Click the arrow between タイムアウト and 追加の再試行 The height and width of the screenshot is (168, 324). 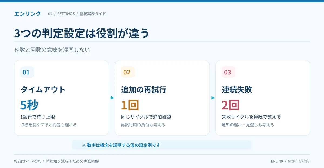pyautogui.click(x=112, y=98)
